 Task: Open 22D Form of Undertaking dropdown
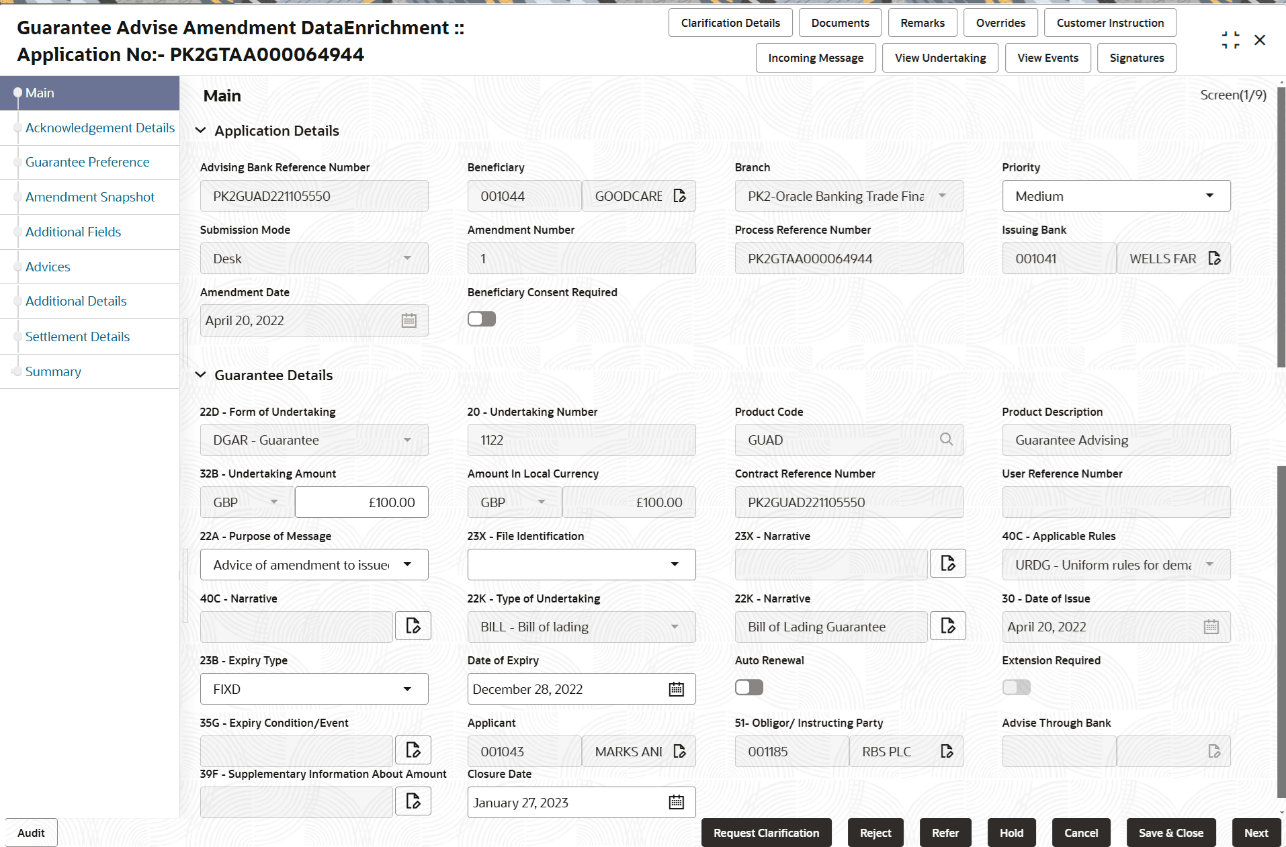click(314, 440)
